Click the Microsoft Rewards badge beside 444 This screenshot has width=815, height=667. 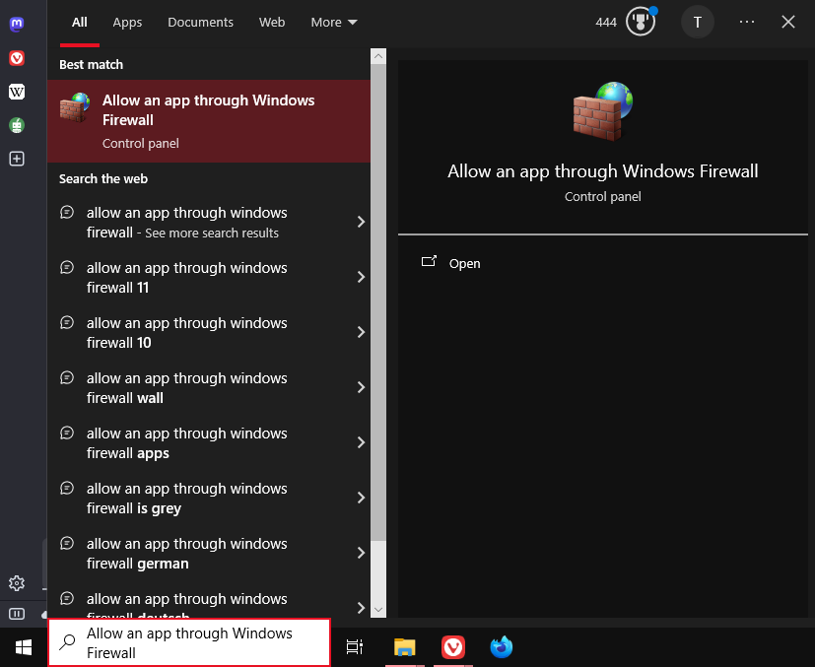click(640, 21)
